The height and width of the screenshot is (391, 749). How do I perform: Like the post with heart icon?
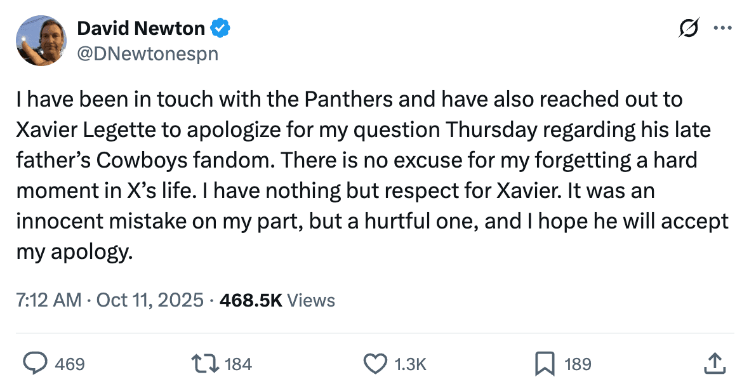tap(374, 364)
